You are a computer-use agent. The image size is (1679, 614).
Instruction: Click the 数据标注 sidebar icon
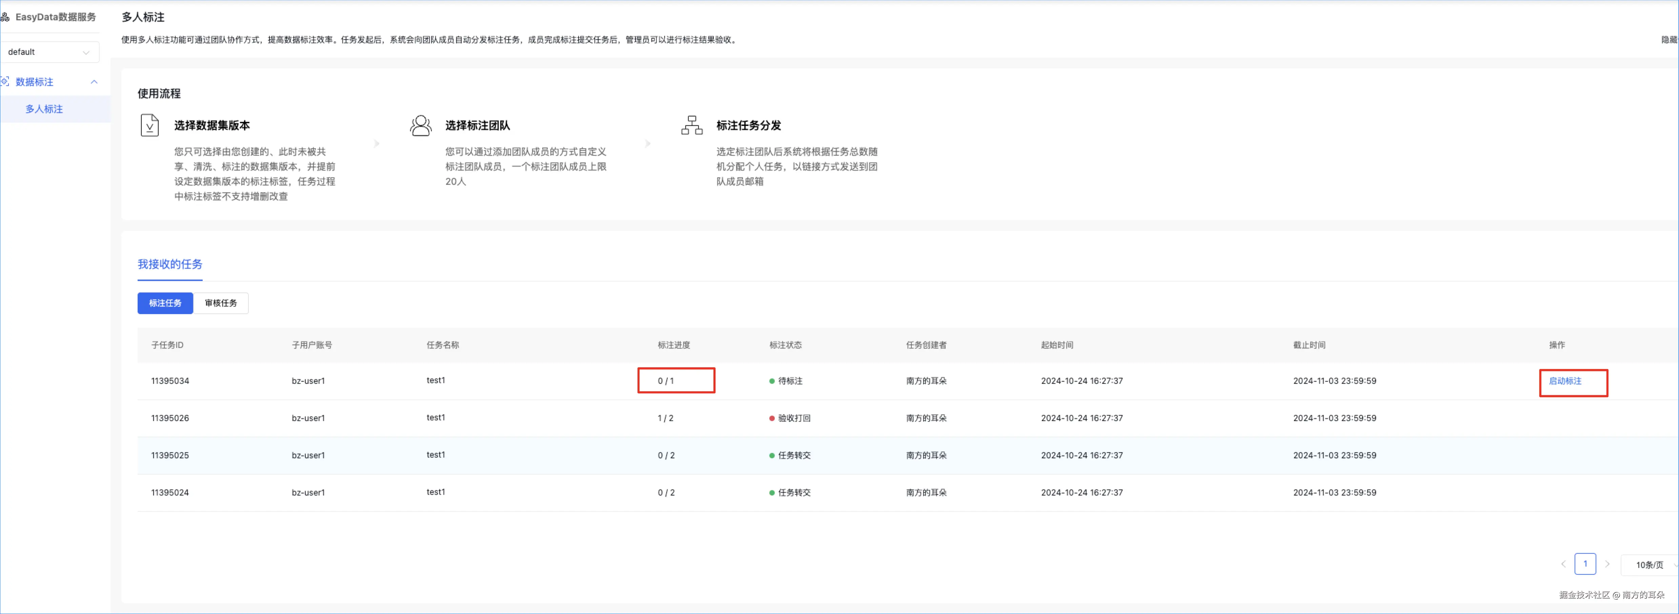[x=5, y=81]
